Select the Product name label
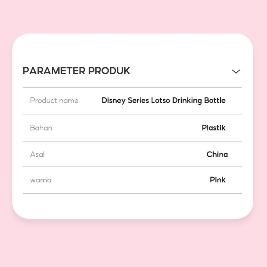 pyautogui.click(x=54, y=100)
